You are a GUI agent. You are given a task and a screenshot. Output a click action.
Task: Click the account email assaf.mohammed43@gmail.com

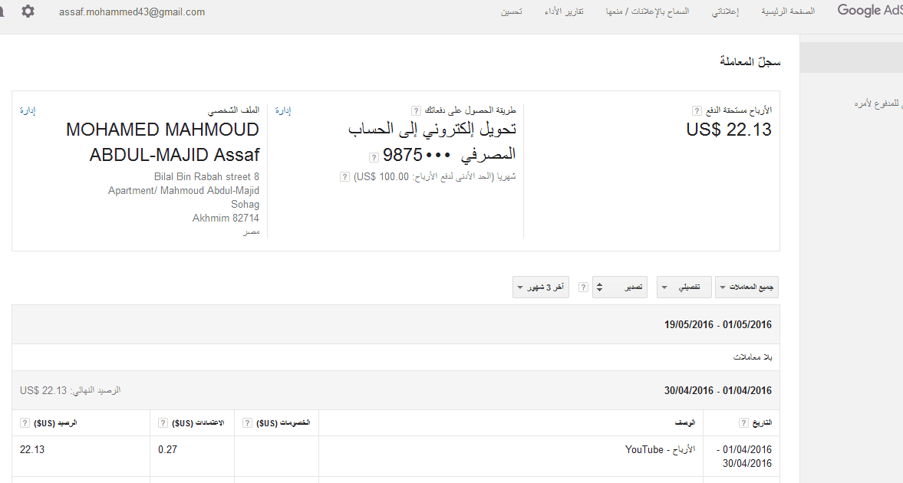pyautogui.click(x=132, y=12)
